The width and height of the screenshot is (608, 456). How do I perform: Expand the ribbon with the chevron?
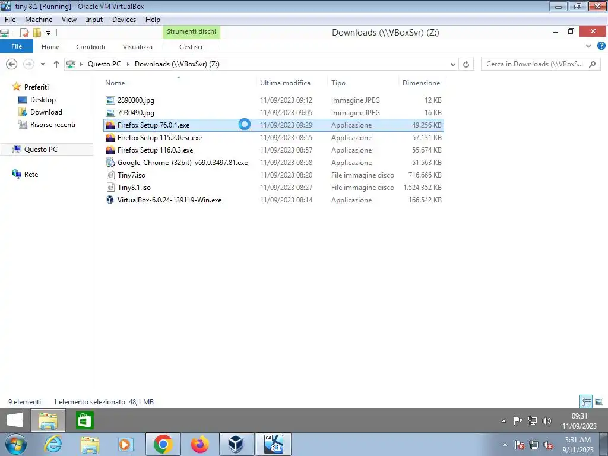[x=588, y=46]
